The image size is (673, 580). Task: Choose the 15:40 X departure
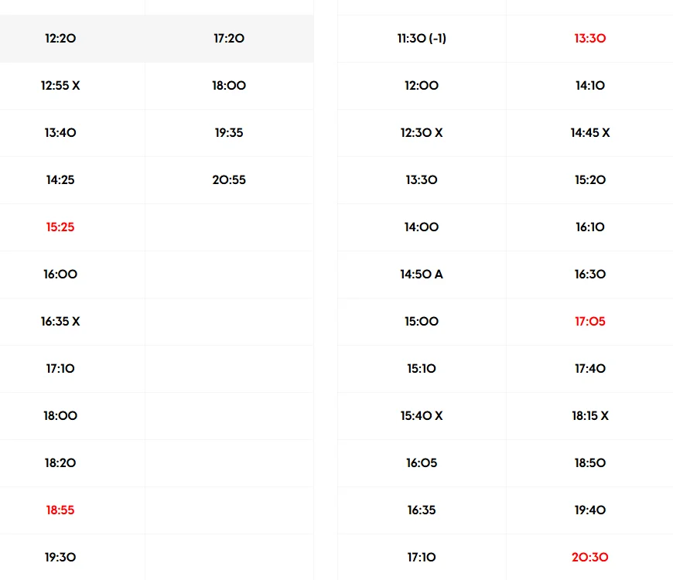click(x=422, y=416)
